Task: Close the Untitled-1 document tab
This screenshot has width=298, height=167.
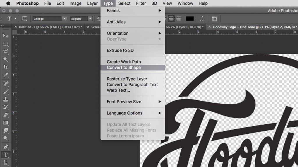Action: [16, 27]
